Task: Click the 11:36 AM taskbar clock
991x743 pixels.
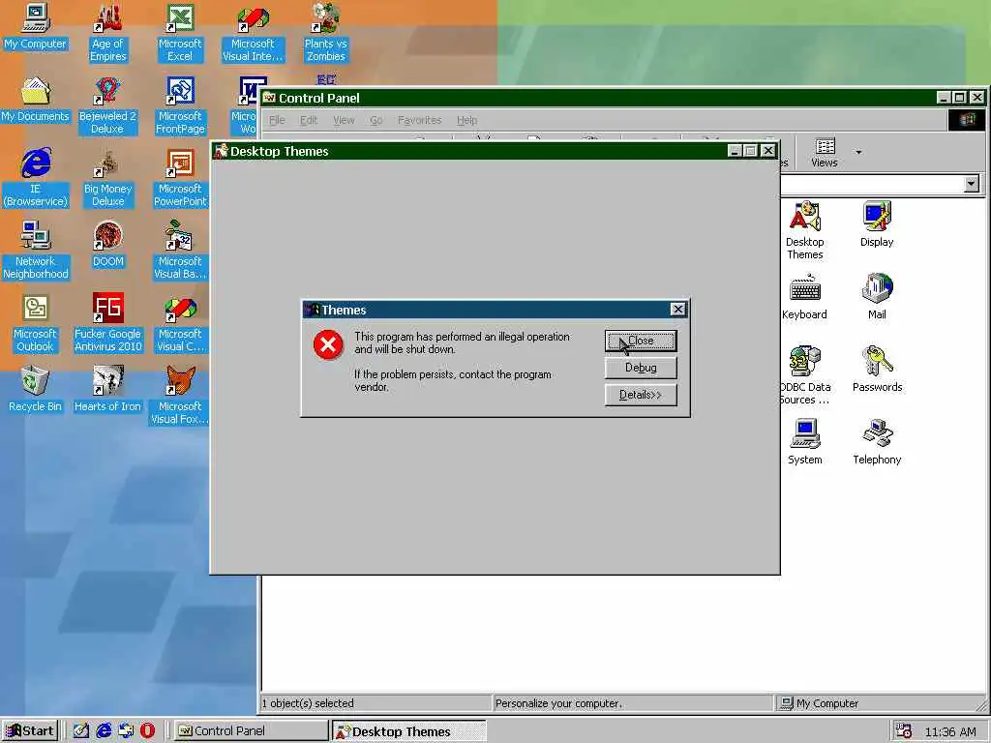Action: [x=950, y=731]
